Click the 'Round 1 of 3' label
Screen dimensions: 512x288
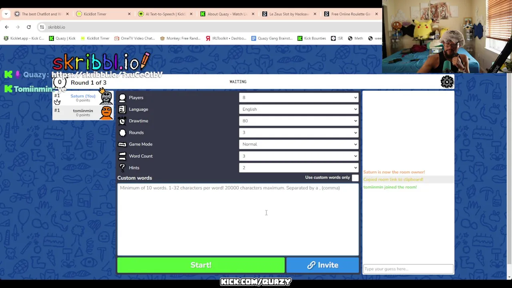point(88,82)
